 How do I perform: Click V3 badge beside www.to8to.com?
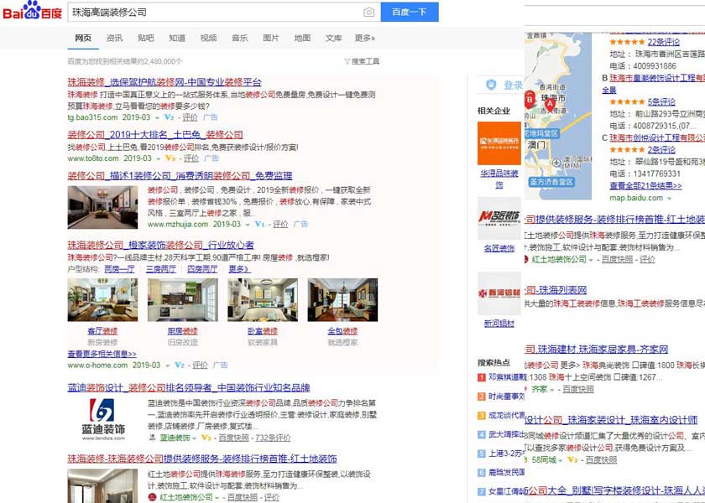pyautogui.click(x=170, y=158)
